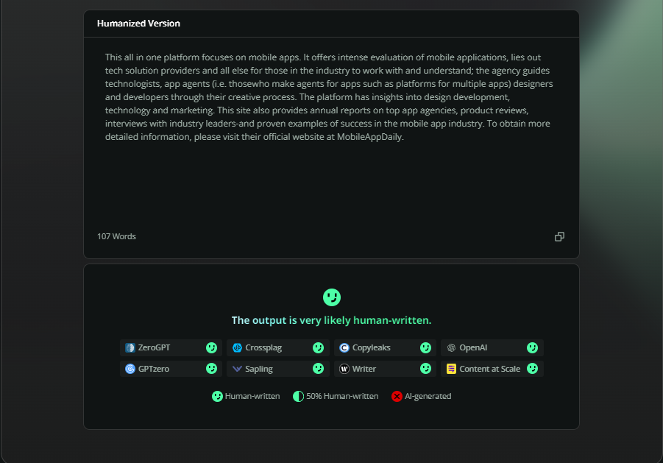Screen dimensions: 663x463
Task: Click ZeroGPT's green smiley status
Action: (x=211, y=347)
